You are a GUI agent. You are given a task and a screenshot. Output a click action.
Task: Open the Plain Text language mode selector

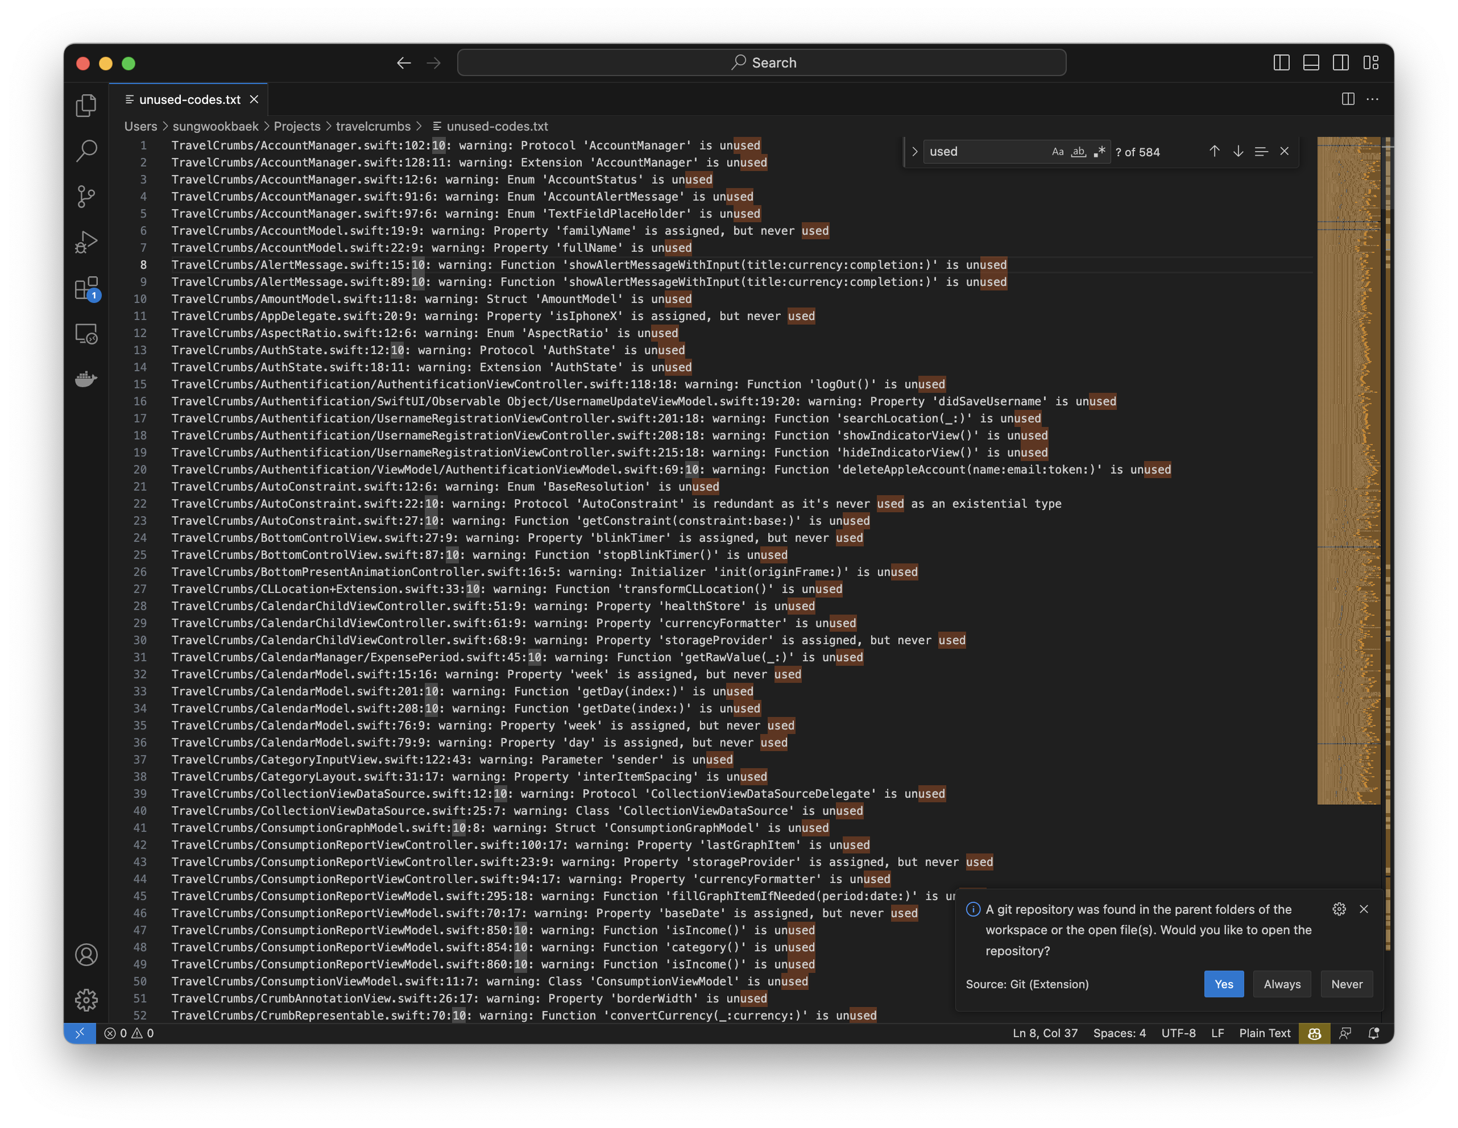[x=1264, y=1032]
